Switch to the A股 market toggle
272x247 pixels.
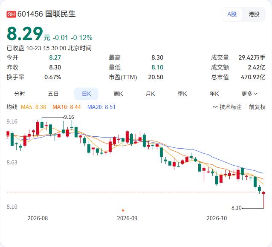232,14
